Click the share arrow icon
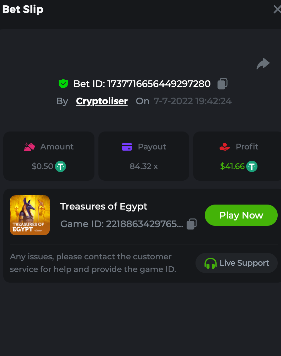The image size is (281, 356). point(263,64)
